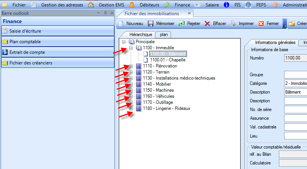This screenshot has height=169, width=307.
Task: Click the Débiteurs person icon
Action: (132, 5)
